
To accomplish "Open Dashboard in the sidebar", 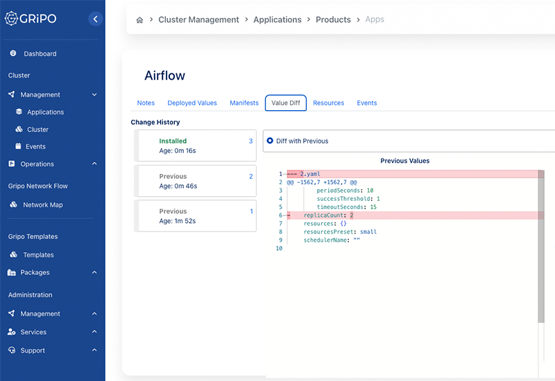I will point(40,54).
